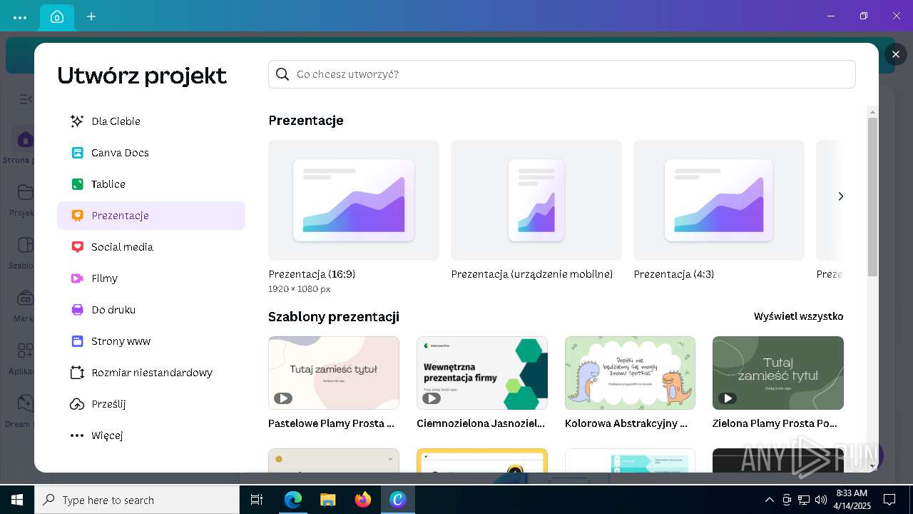Image resolution: width=913 pixels, height=514 pixels.
Task: Close the Utwórz projekt dialog
Action: coord(896,54)
